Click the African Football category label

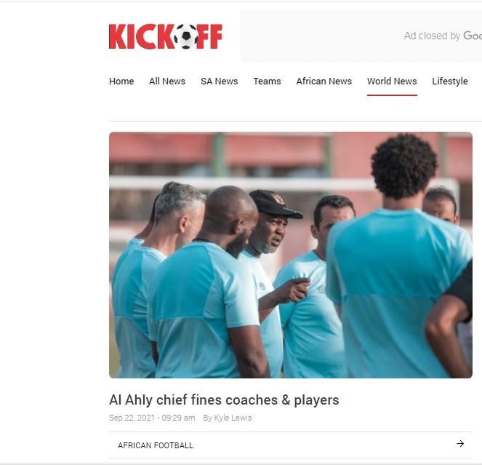[x=156, y=445]
